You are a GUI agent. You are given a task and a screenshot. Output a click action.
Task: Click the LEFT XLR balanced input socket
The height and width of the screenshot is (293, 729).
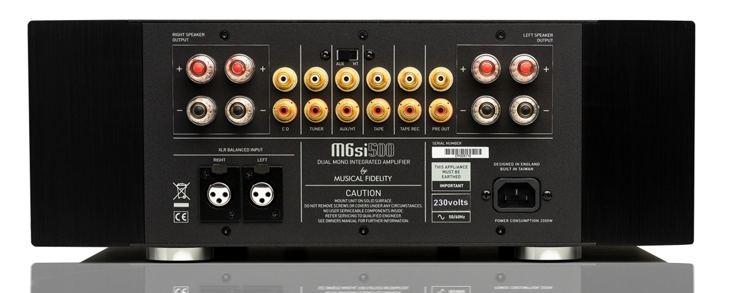pyautogui.click(x=262, y=194)
